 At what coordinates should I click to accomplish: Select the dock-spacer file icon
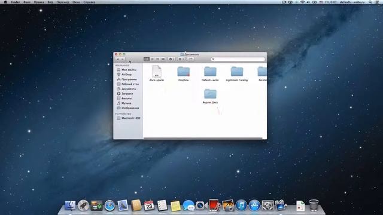[157, 72]
